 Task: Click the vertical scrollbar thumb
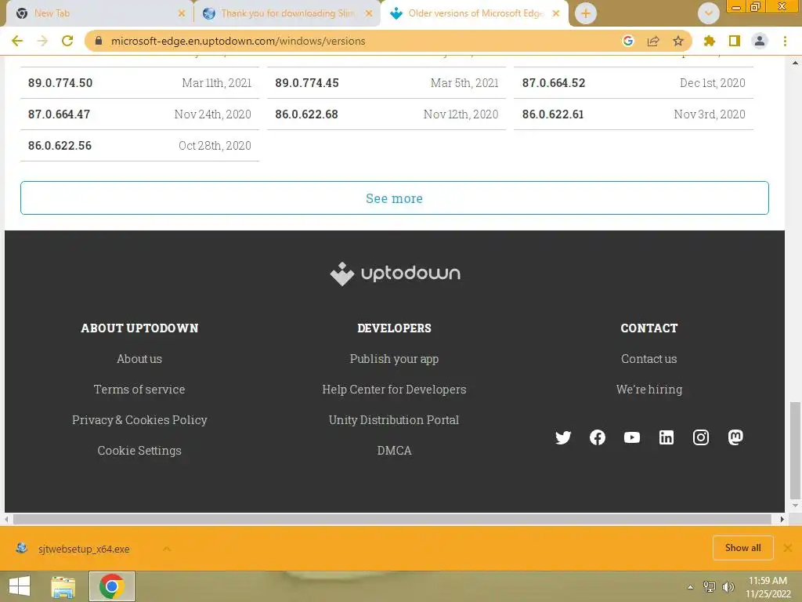coord(795,451)
